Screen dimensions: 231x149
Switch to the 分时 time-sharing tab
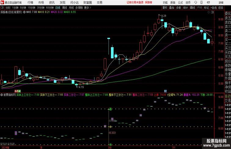8,8
